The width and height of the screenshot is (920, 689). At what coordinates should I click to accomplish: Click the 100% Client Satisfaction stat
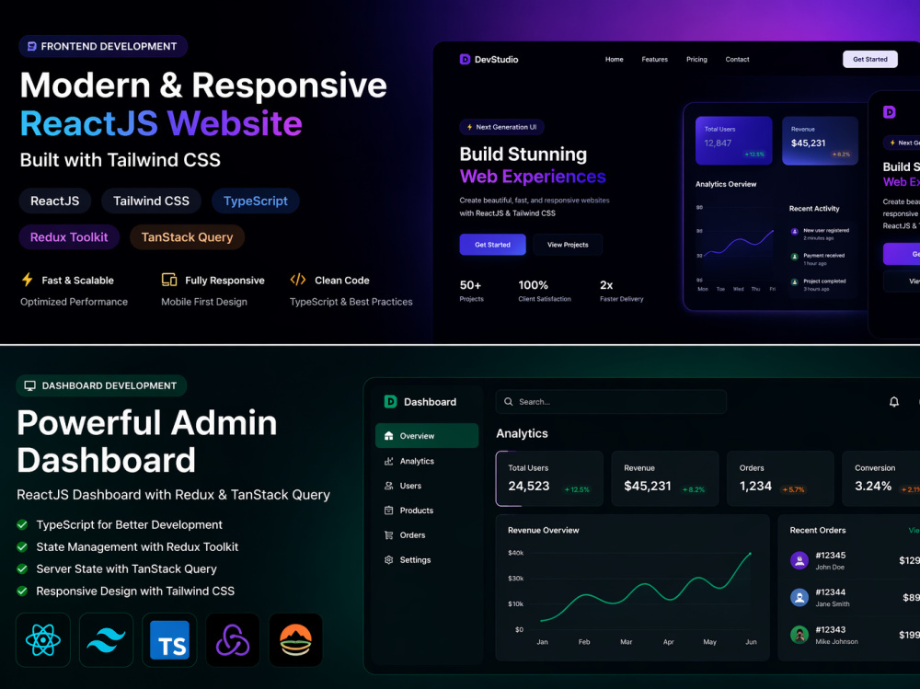pos(545,291)
